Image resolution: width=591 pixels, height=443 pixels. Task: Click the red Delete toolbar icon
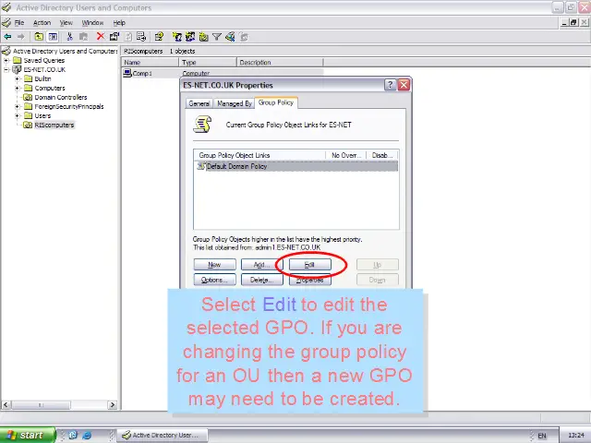tap(101, 37)
